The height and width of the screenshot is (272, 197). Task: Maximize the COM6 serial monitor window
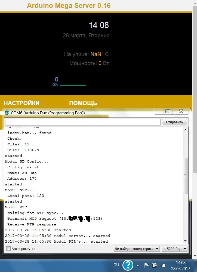coord(168,112)
